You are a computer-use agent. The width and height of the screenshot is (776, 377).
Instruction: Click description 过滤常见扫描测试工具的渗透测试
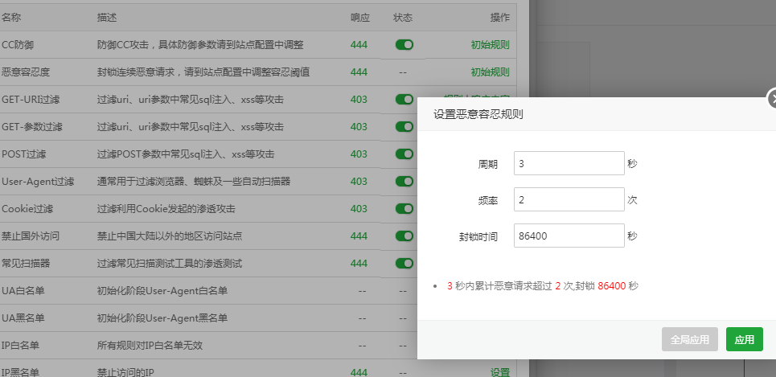[x=170, y=263]
